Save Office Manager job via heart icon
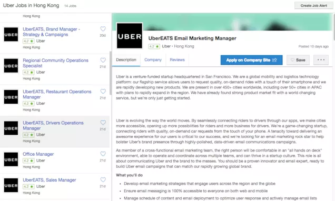This screenshot has height=201, width=335. [103, 154]
